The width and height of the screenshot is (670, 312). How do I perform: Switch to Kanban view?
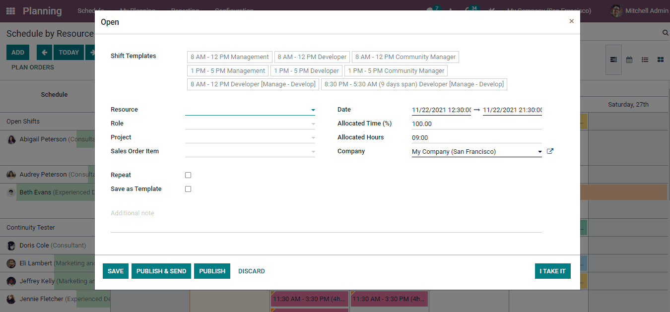(660, 60)
